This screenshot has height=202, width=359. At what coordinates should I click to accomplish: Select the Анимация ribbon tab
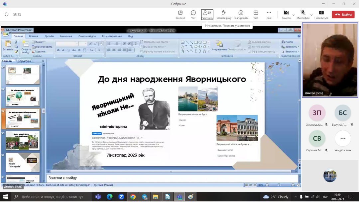(x=66, y=36)
